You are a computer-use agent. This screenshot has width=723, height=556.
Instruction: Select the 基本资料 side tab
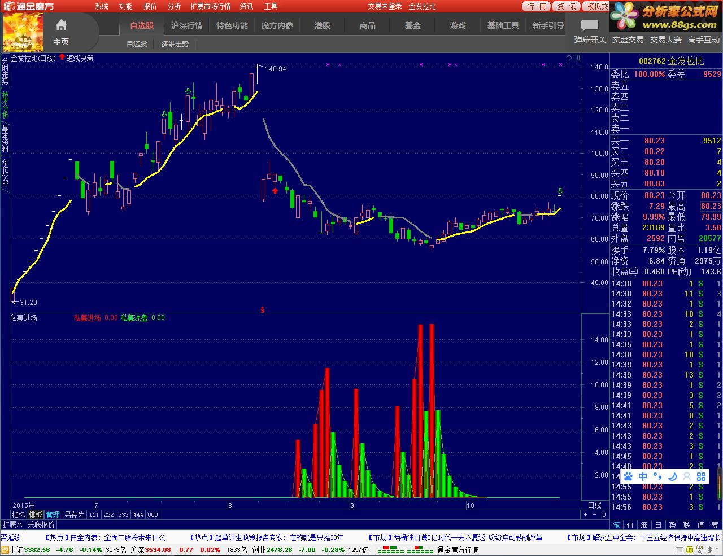(x=5, y=139)
